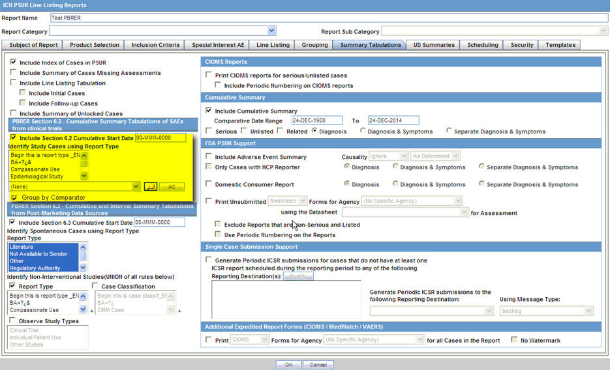Open the As Determined dropdown
The height and width of the screenshot is (370, 610).
tap(456, 156)
